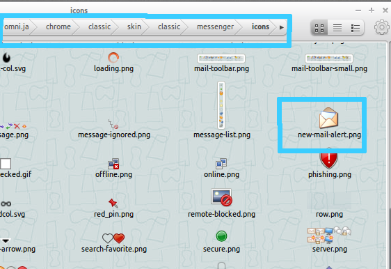Expand the path bar overflow arrow
Screen dimensions: 391x269
(282, 27)
